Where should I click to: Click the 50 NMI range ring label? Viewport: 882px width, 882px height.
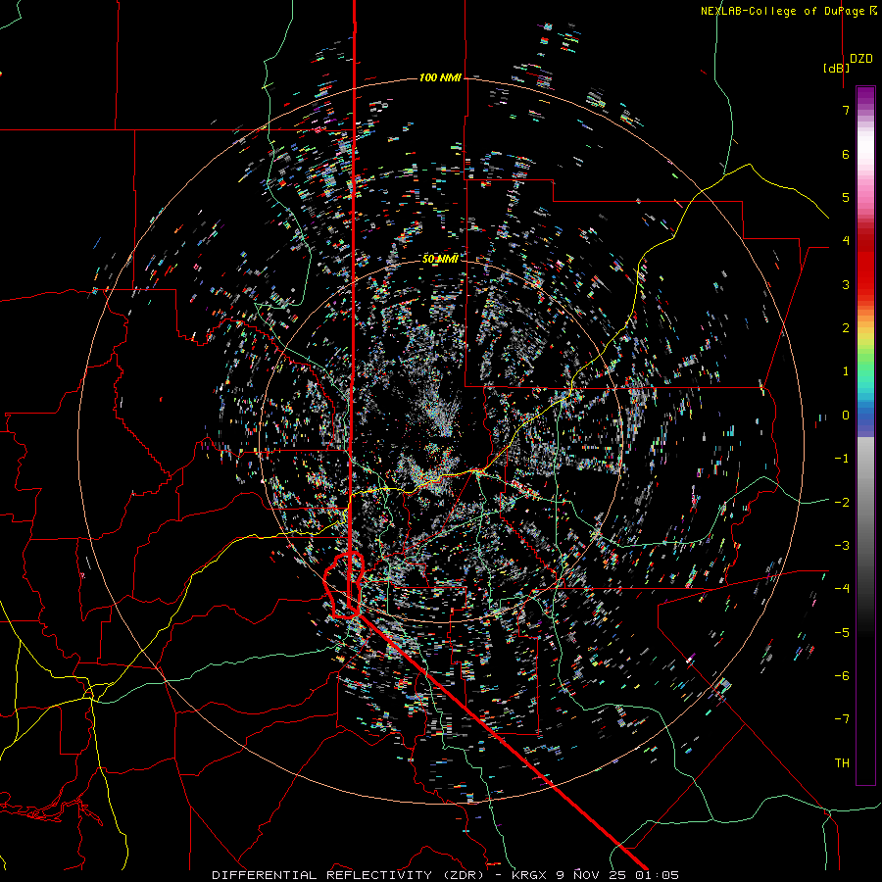tap(440, 259)
